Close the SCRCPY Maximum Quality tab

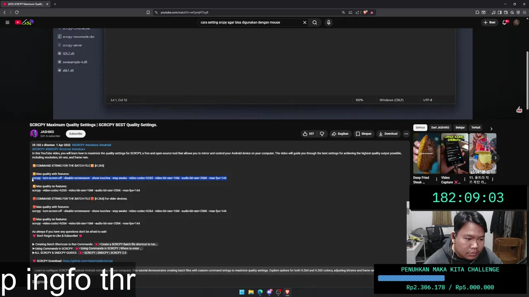tap(47, 4)
